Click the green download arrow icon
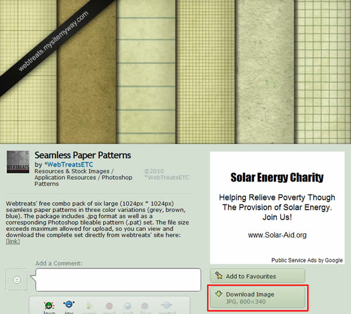 (219, 294)
